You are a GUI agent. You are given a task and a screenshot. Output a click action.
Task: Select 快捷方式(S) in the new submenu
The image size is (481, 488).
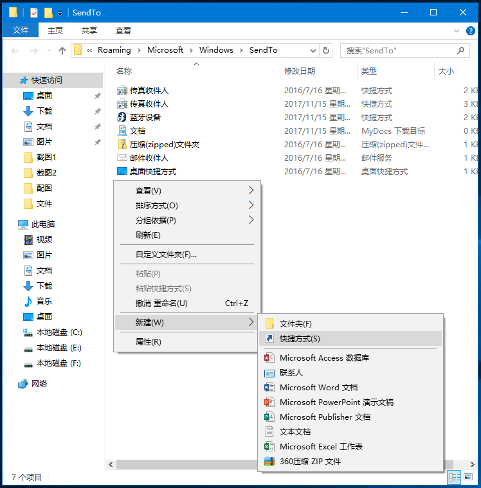300,339
